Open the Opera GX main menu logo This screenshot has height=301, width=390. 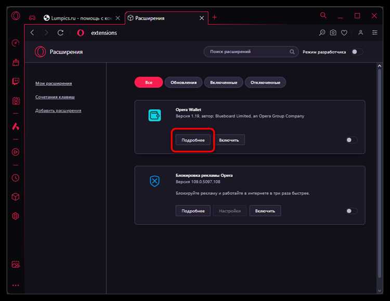(16, 16)
